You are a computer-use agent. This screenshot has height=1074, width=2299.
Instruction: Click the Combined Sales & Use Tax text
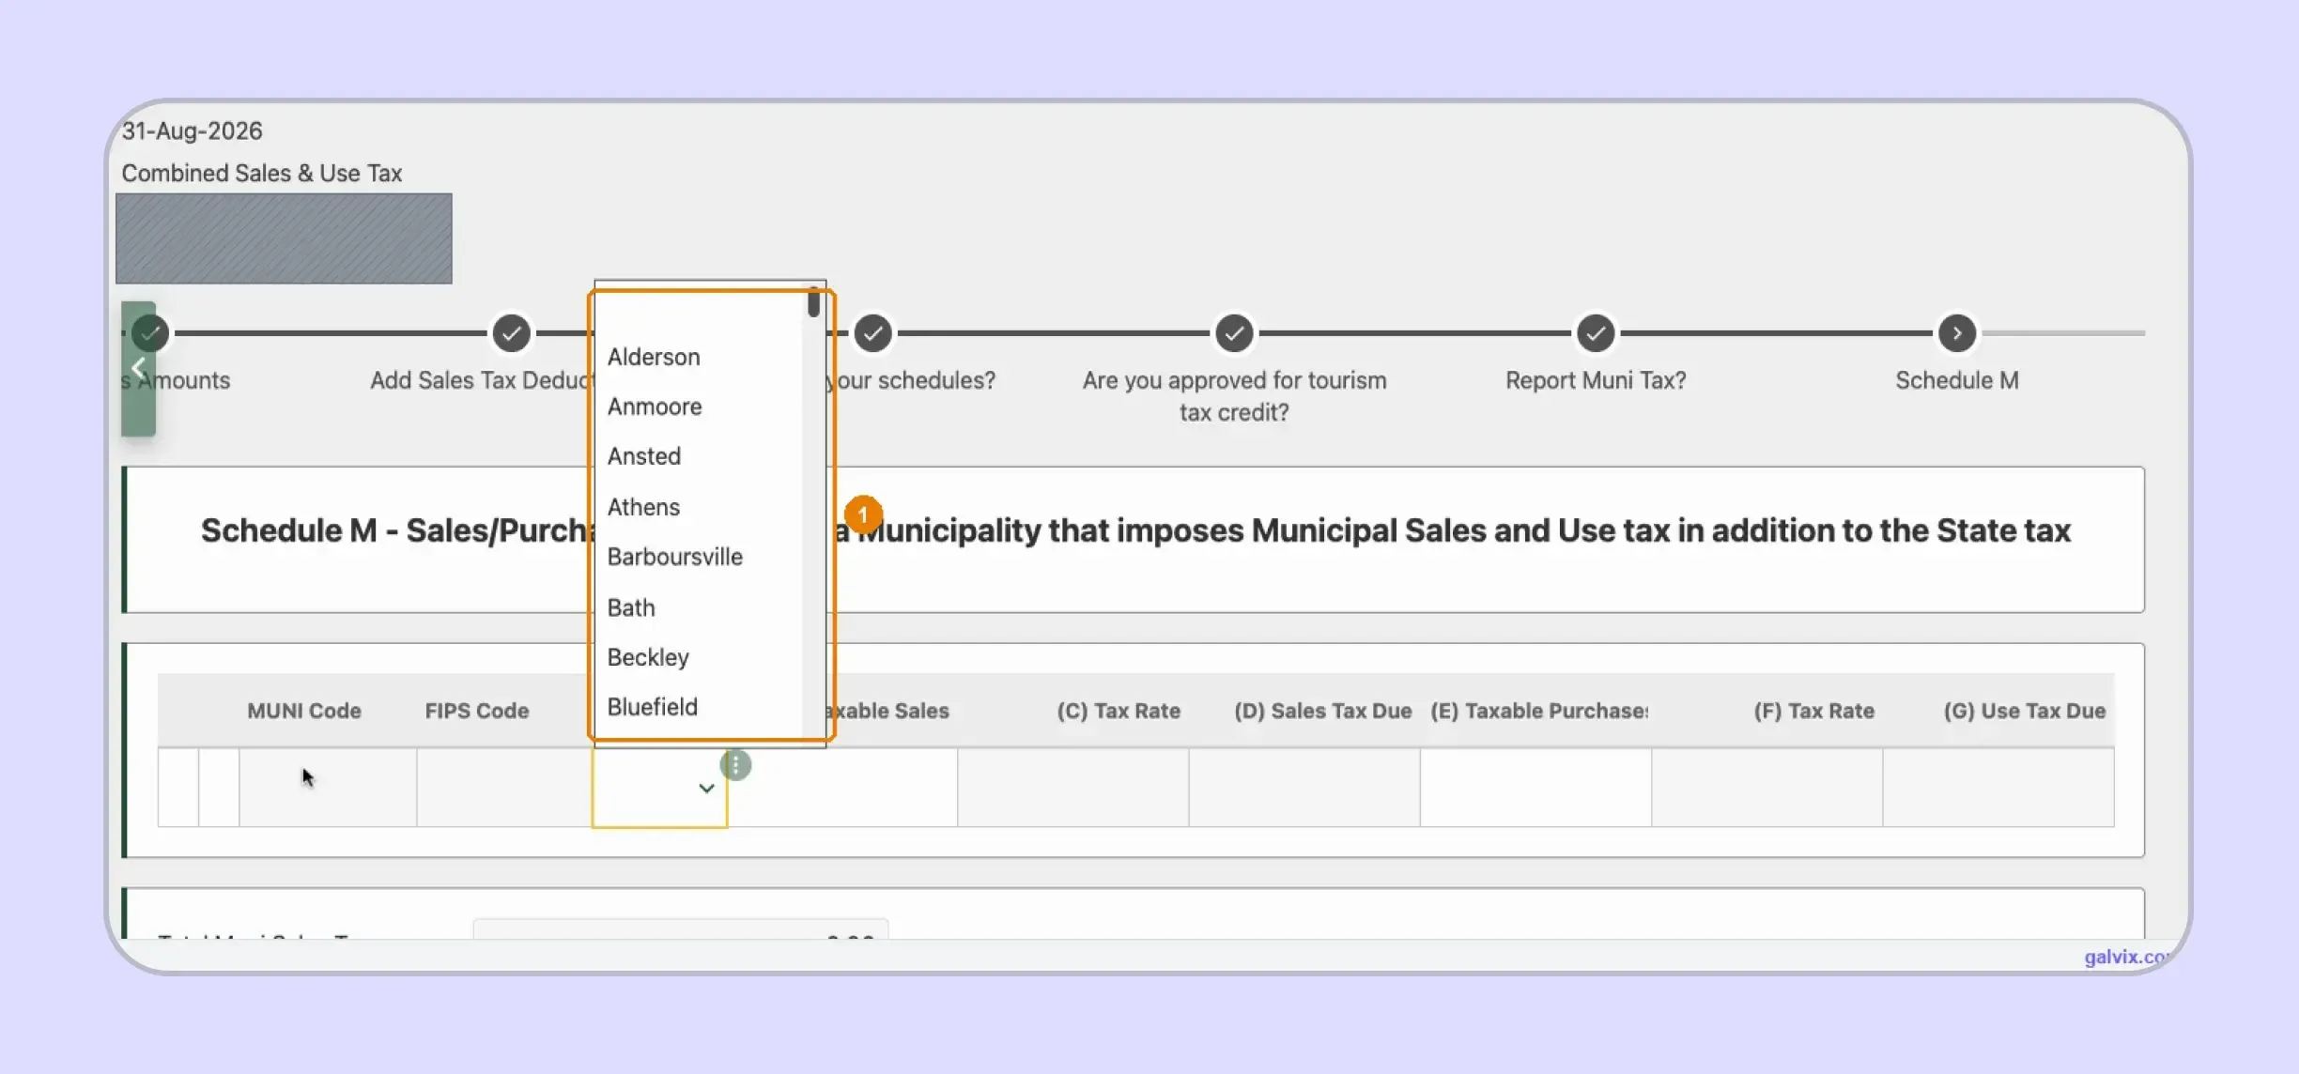pyautogui.click(x=262, y=174)
